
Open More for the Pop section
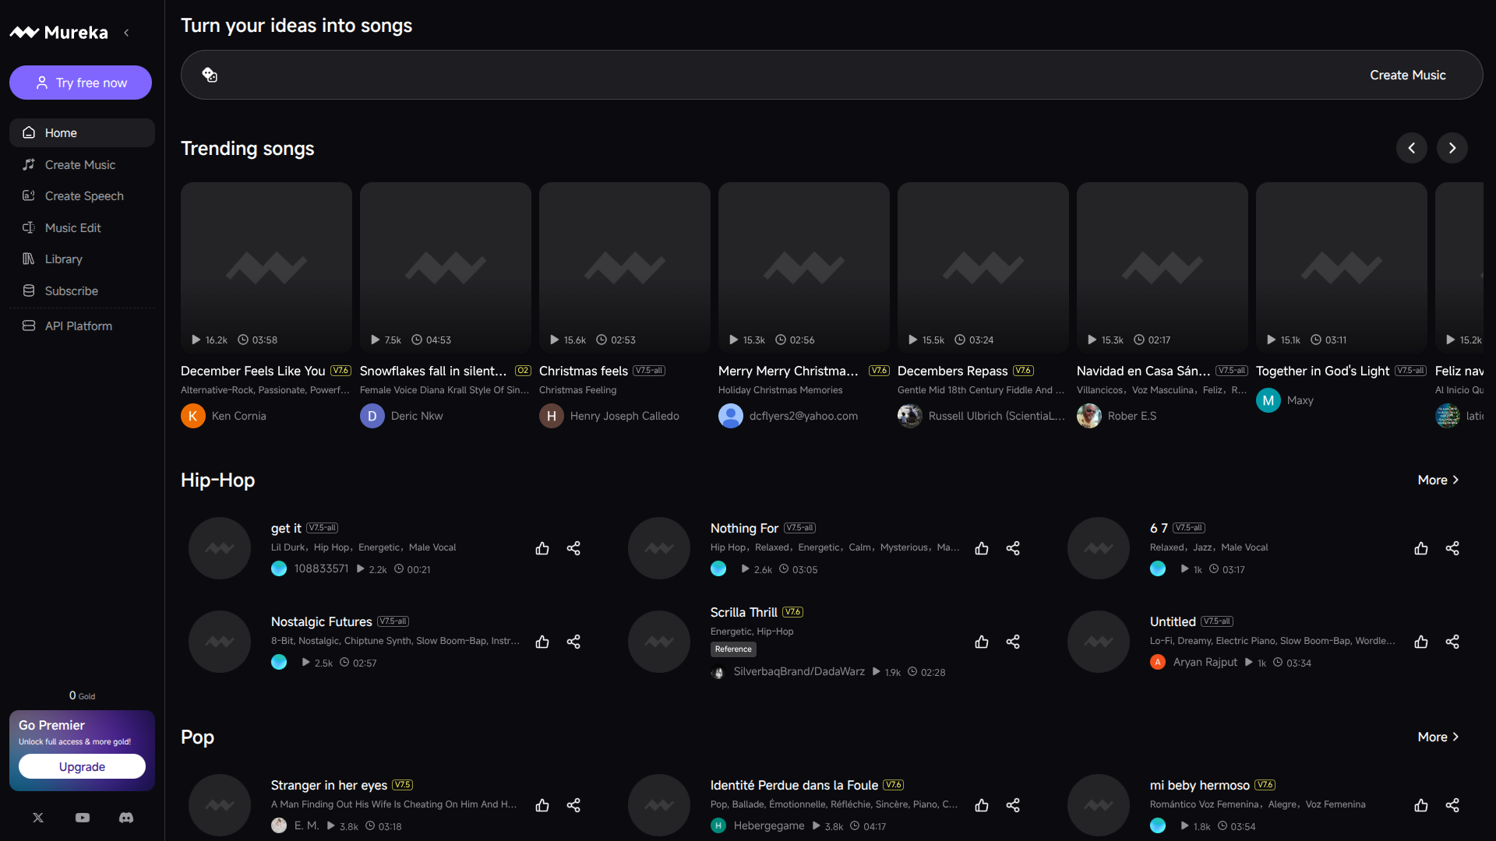click(1438, 737)
